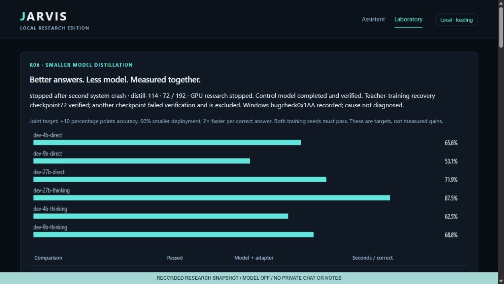
Task: Click the R06 · Smaller Model Distillation label
Action: [81, 65]
